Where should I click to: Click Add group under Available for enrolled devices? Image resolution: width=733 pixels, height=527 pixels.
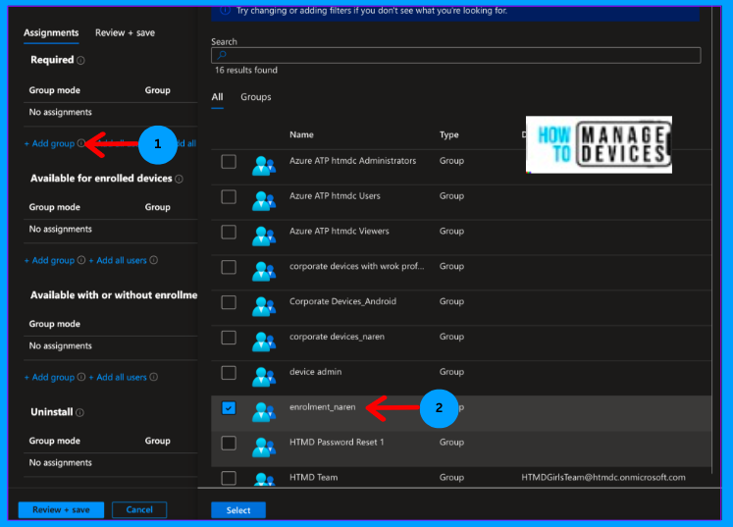49,260
